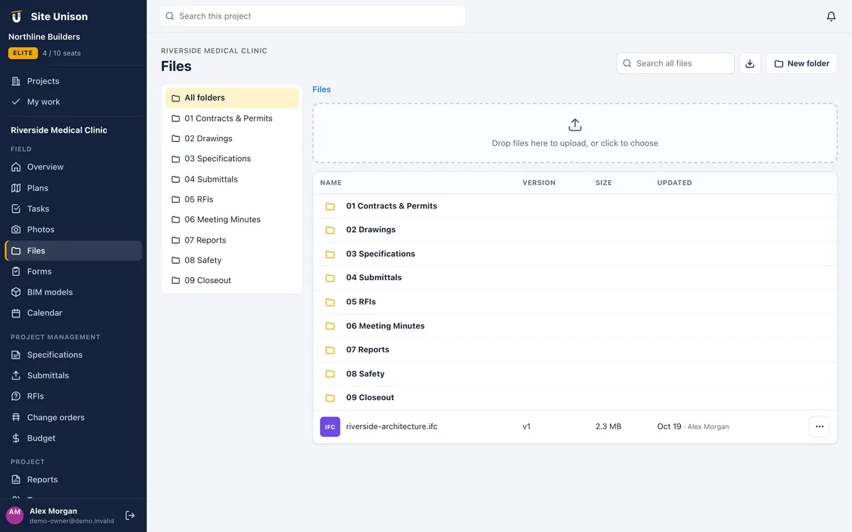Click the Budget dollar icon

coord(16,438)
